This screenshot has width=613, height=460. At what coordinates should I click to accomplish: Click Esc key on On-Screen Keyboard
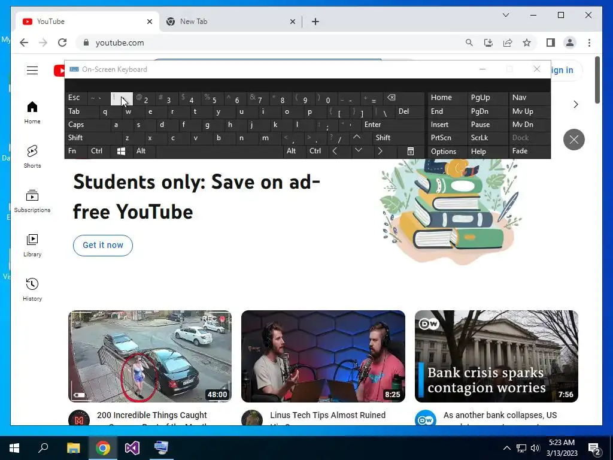76,98
